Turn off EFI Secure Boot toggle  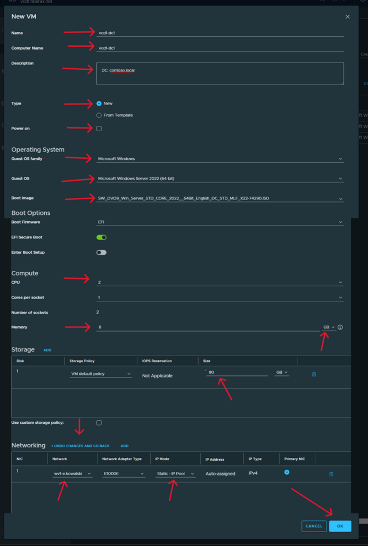pyautogui.click(x=101, y=237)
